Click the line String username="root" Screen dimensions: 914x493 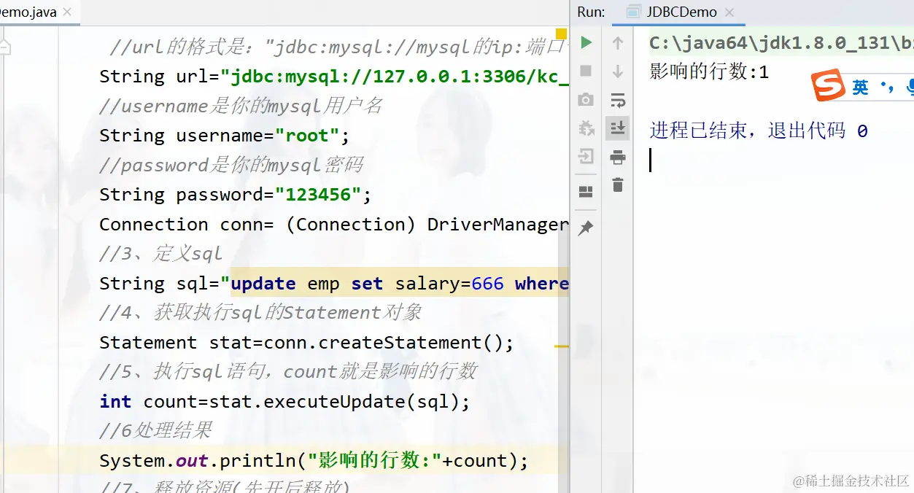[225, 136]
